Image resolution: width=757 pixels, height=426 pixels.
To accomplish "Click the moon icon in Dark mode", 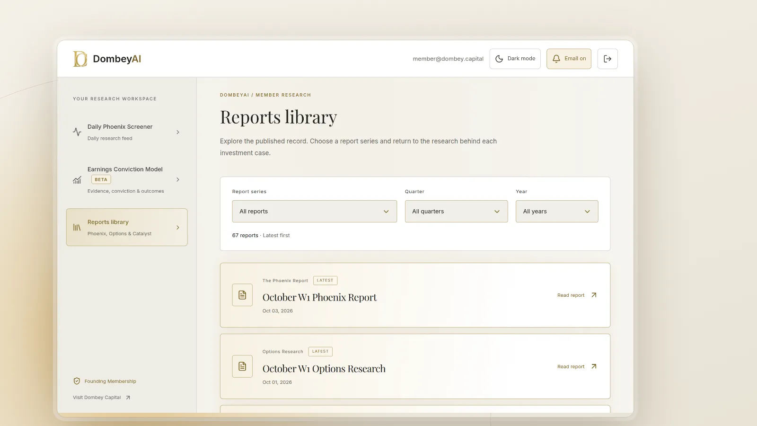I will 499,59.
